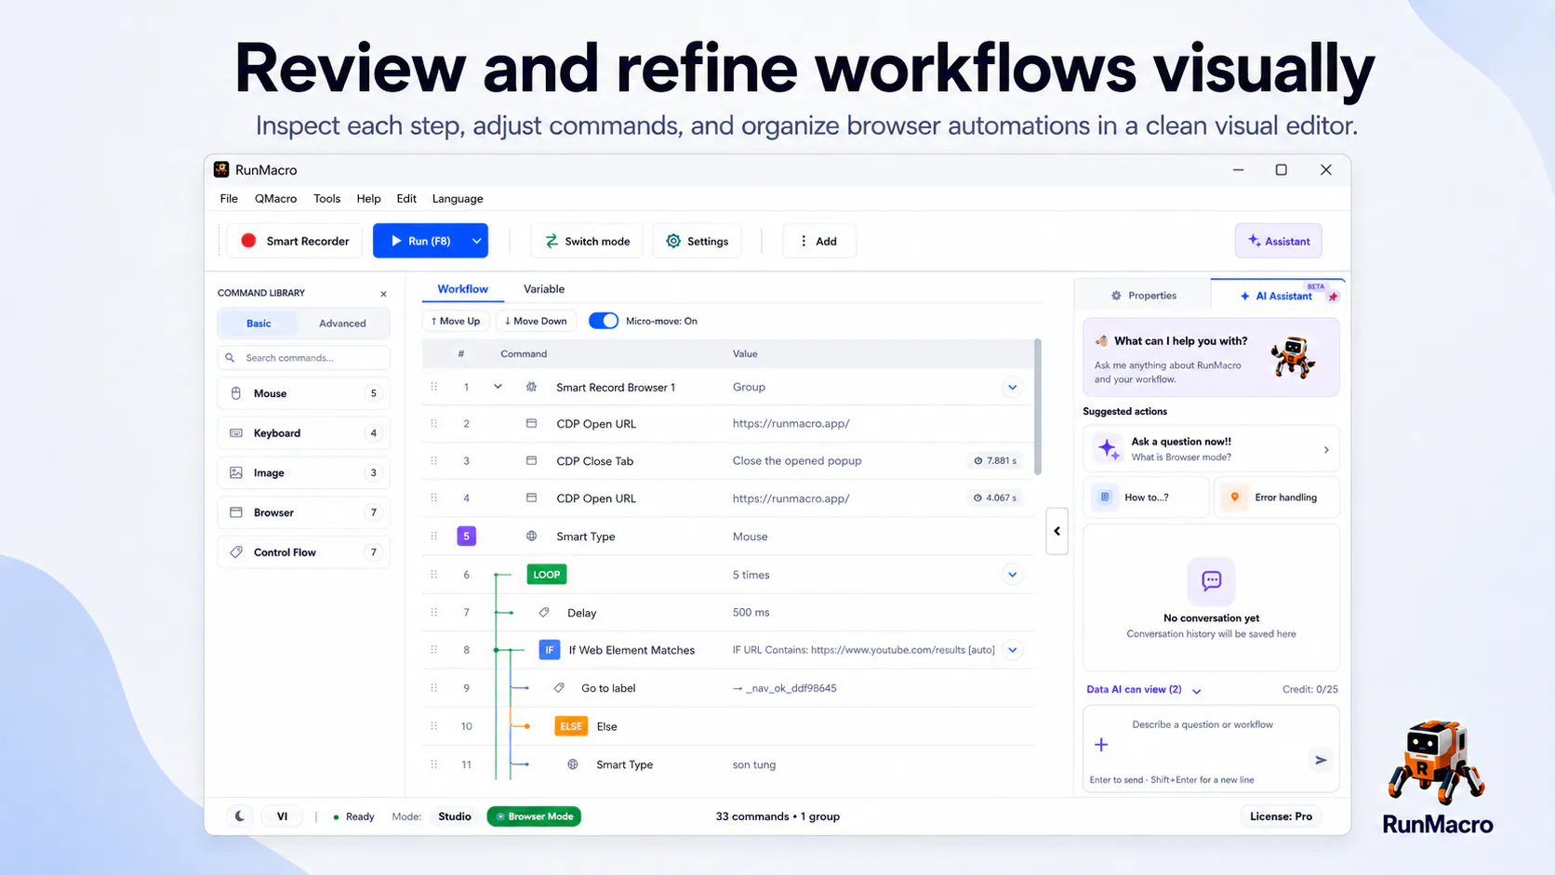Select Browser Mode in the status bar

pos(534,816)
